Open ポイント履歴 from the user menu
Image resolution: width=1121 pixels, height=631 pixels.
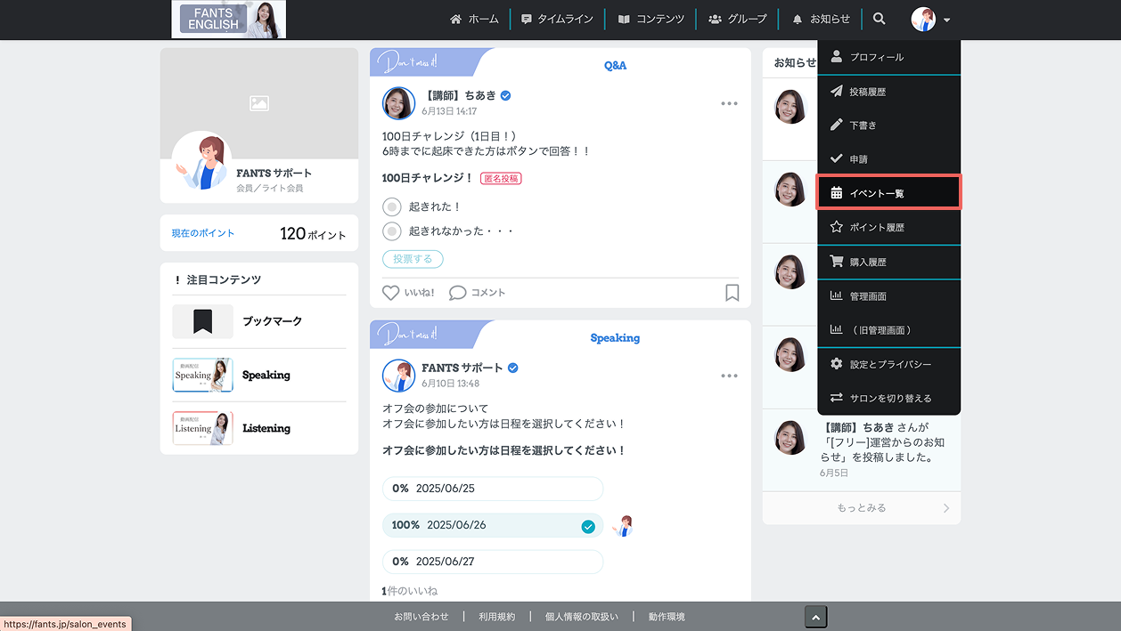tap(889, 228)
